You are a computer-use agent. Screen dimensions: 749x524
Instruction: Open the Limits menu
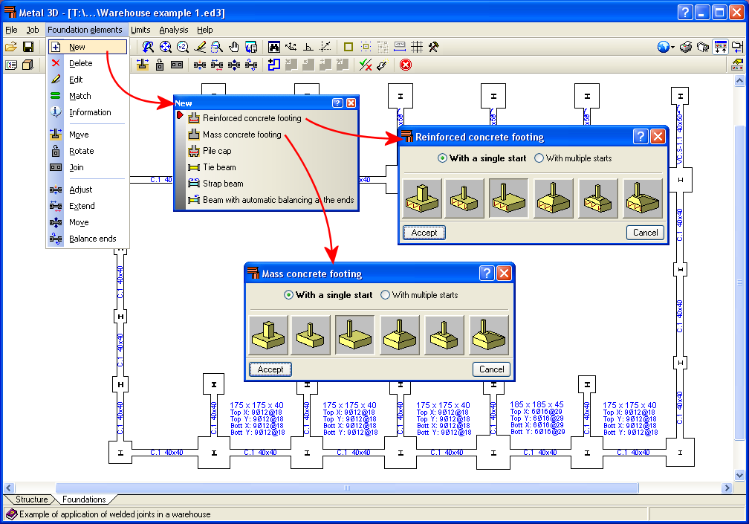click(140, 30)
